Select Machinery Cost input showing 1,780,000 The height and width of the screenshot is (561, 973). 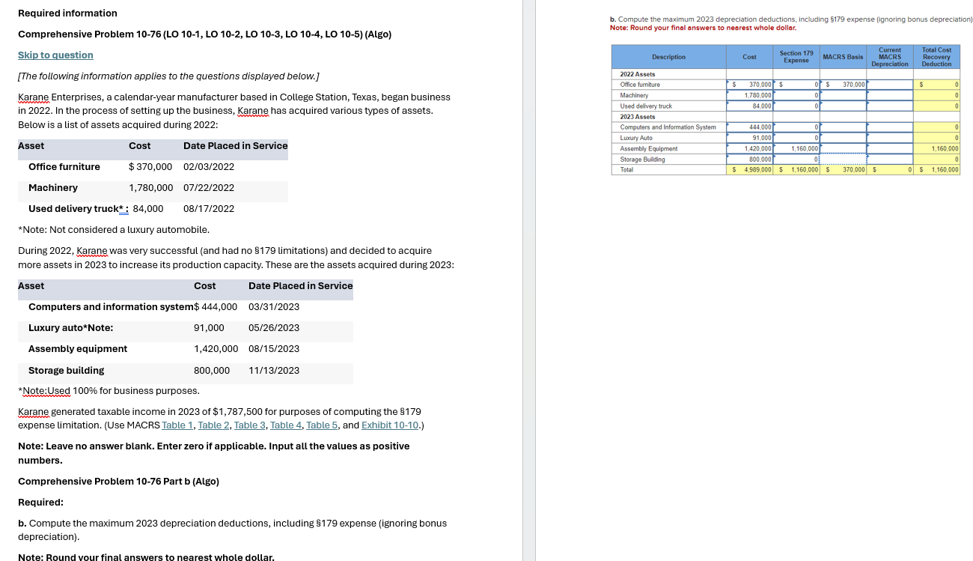pos(750,95)
